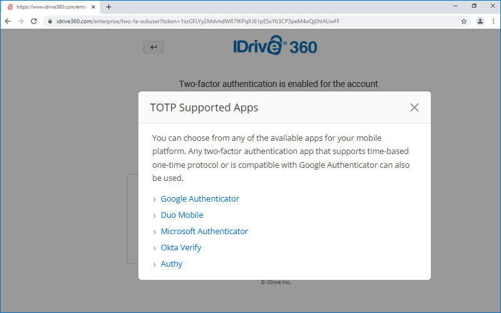Click the chevron beside Duo Mobile
Viewport: 501px width, 313px height.
point(155,216)
